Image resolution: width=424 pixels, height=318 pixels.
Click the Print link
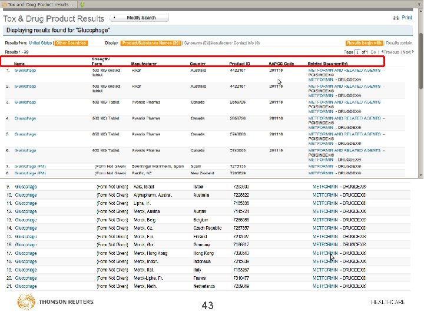tap(407, 18)
